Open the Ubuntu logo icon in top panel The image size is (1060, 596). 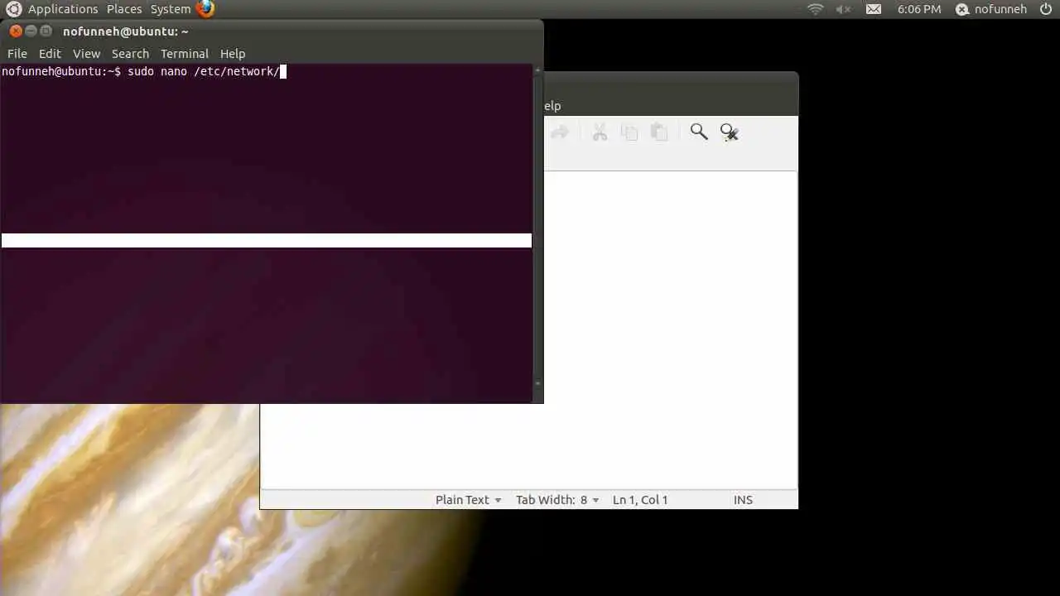click(13, 9)
